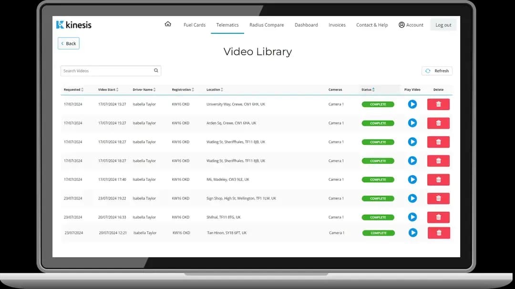This screenshot has height=289, width=515.
Task: Play the Sign Shop, Wellington video
Action: [x=412, y=199]
